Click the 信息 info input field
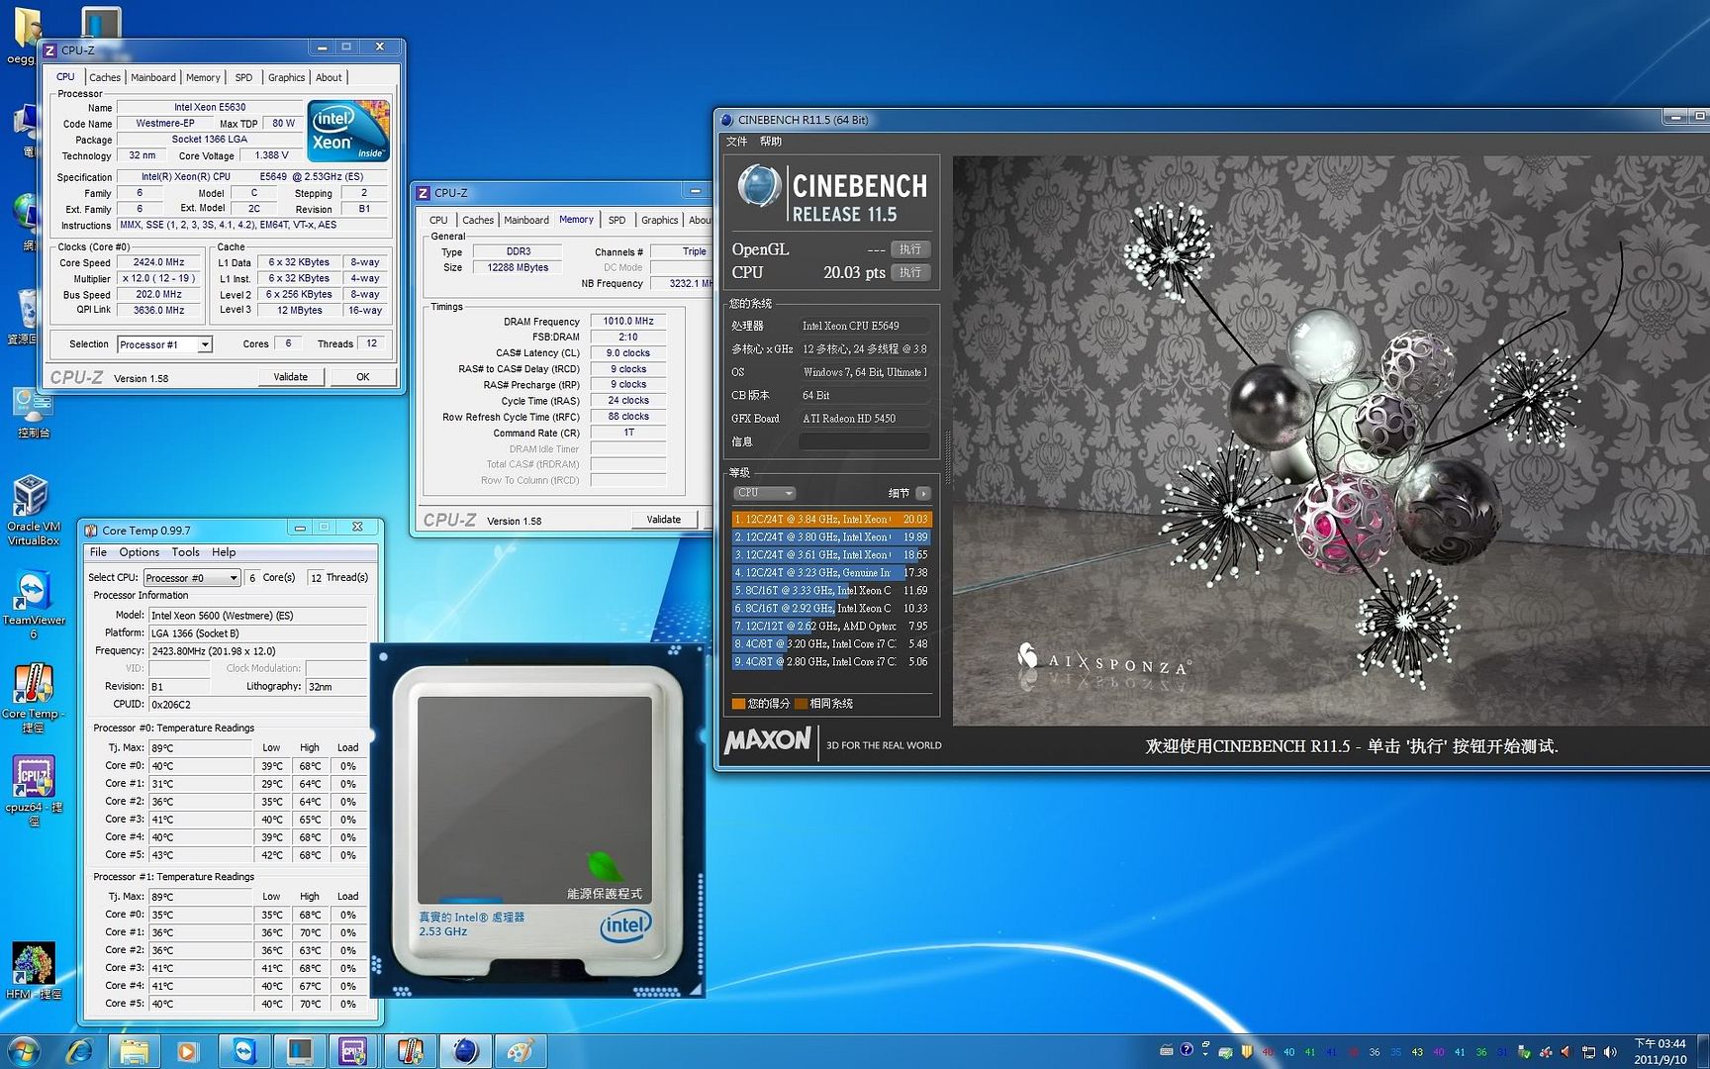1710x1069 pixels. click(x=864, y=441)
